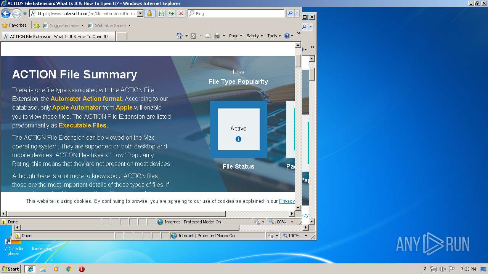Open a new blank tab
The width and height of the screenshot is (488, 274).
[x=121, y=37]
